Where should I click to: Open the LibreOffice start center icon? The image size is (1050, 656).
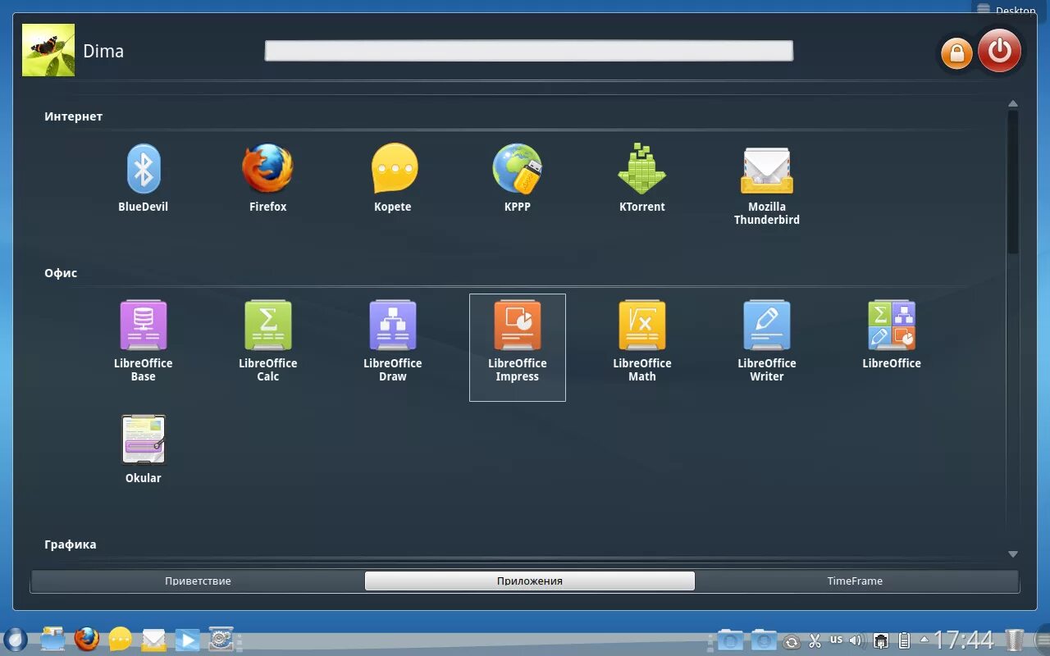[892, 335]
